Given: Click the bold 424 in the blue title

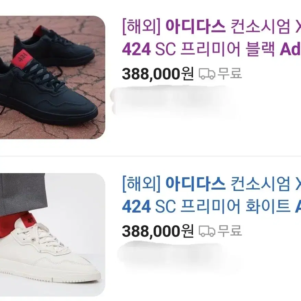Looking at the screenshot, I should [x=136, y=207].
